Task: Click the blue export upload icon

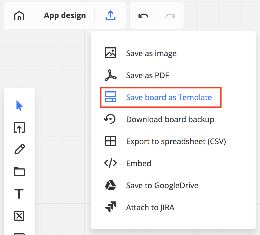Action: point(110,16)
